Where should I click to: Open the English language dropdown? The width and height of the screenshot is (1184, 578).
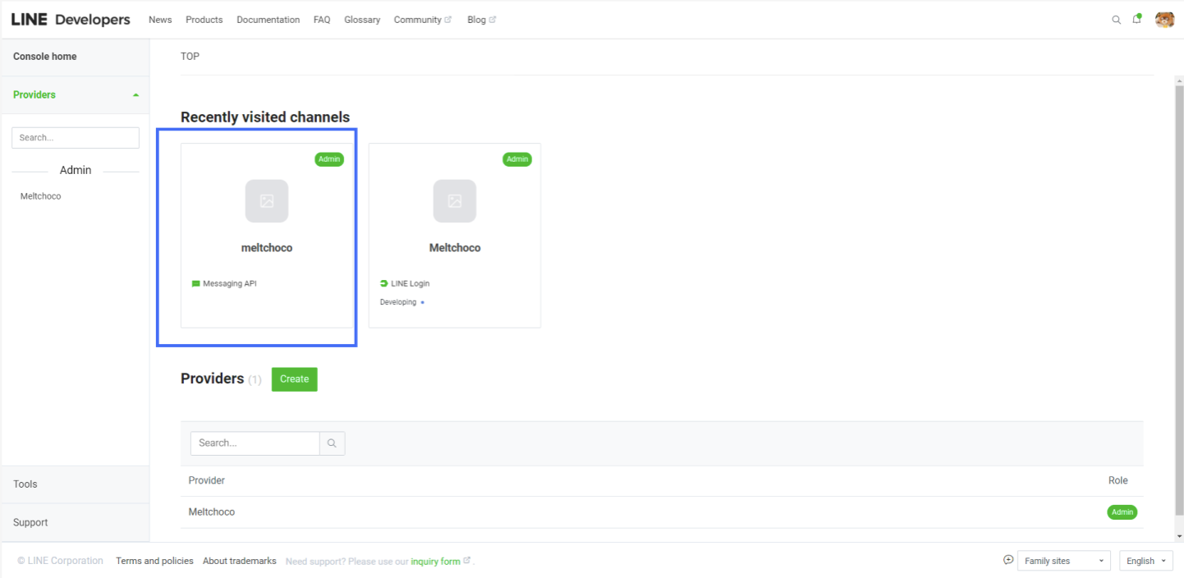[1146, 561]
